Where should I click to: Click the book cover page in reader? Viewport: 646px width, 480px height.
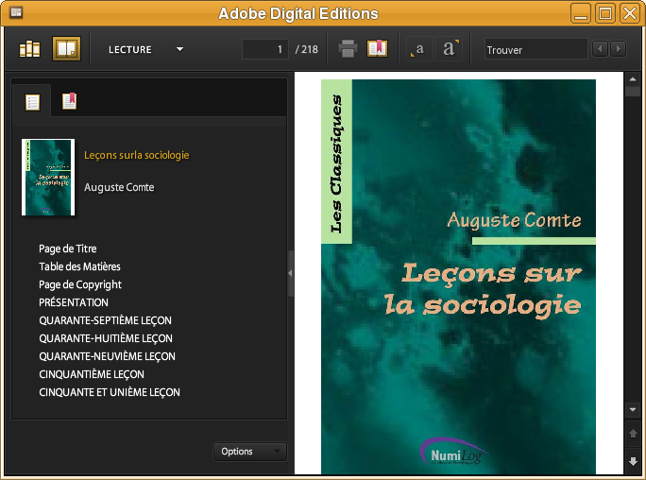point(458,277)
